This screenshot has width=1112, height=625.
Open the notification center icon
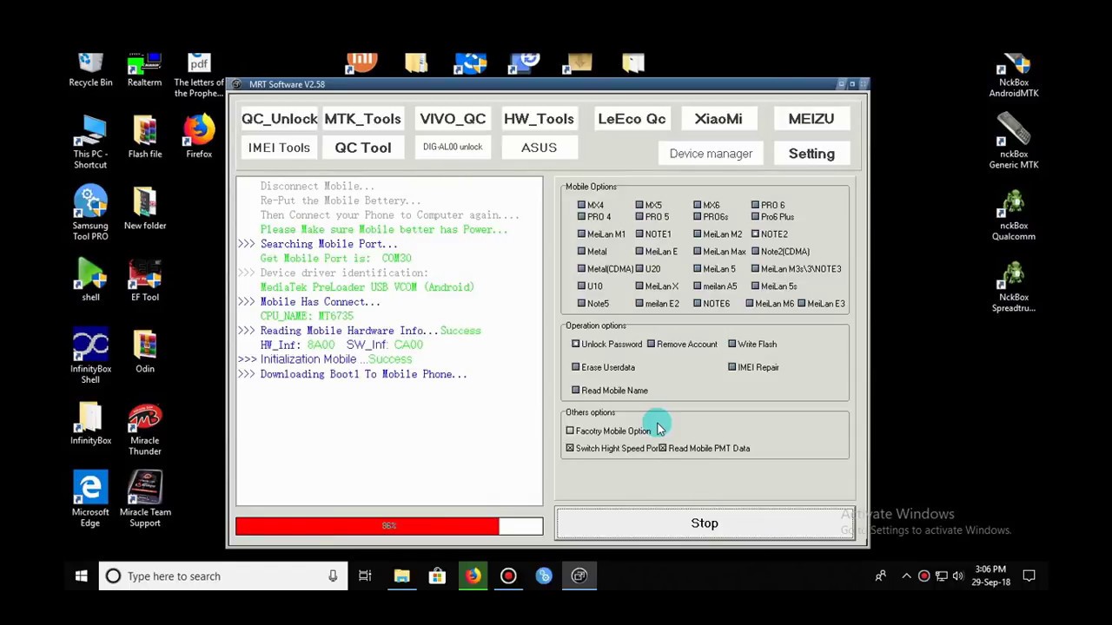pos(1029,576)
